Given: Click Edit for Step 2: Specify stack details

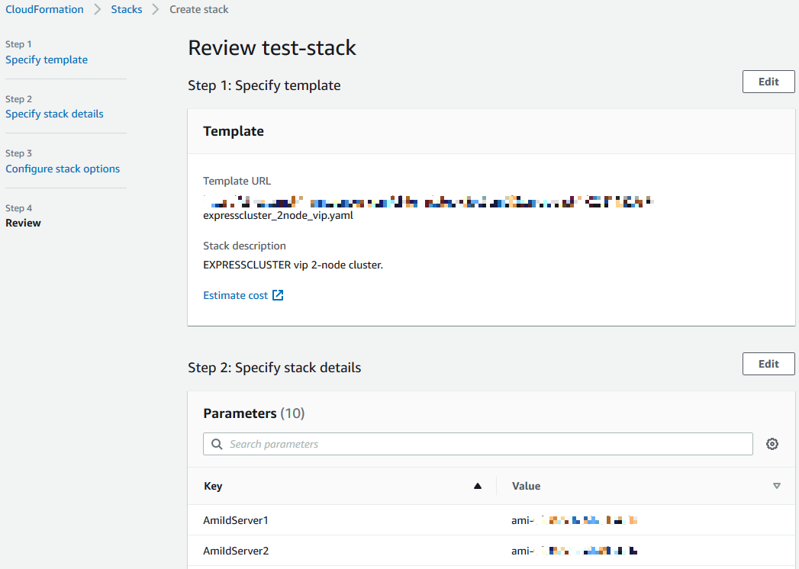Looking at the screenshot, I should [768, 364].
